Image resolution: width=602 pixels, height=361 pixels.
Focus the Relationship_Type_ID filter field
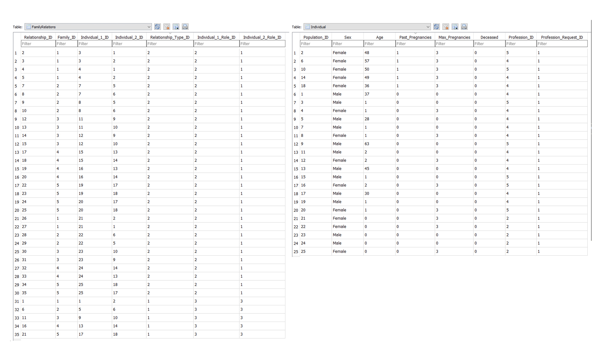click(x=170, y=44)
